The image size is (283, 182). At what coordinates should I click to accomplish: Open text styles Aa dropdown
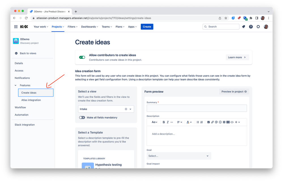[x=154, y=122]
